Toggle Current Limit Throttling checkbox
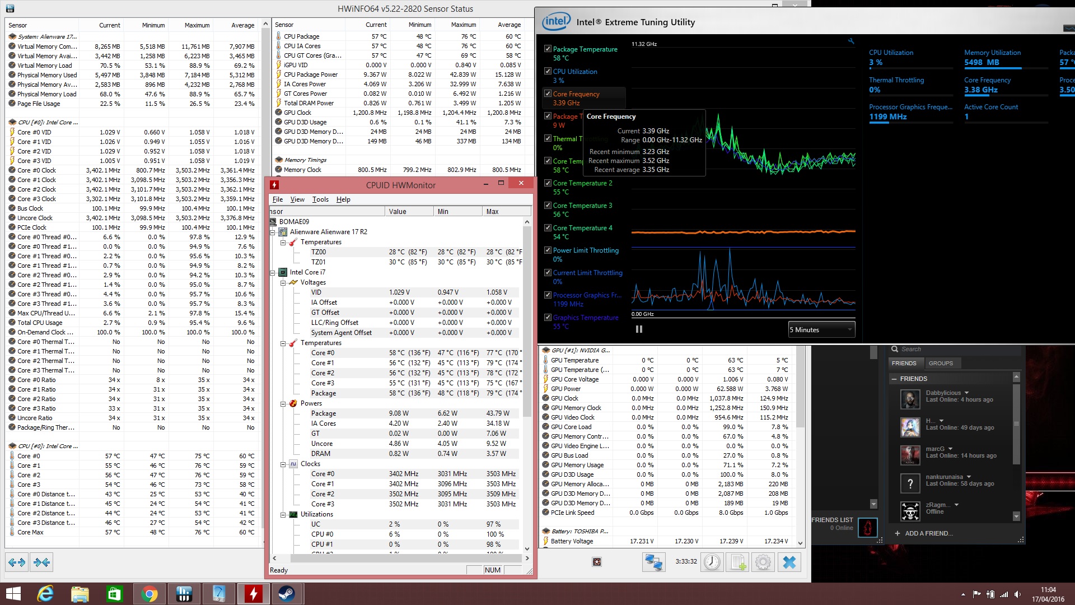This screenshot has width=1075, height=605. [x=548, y=273]
